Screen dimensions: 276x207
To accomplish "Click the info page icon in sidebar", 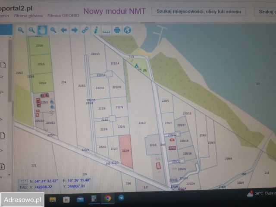I will pyautogui.click(x=2, y=166).
